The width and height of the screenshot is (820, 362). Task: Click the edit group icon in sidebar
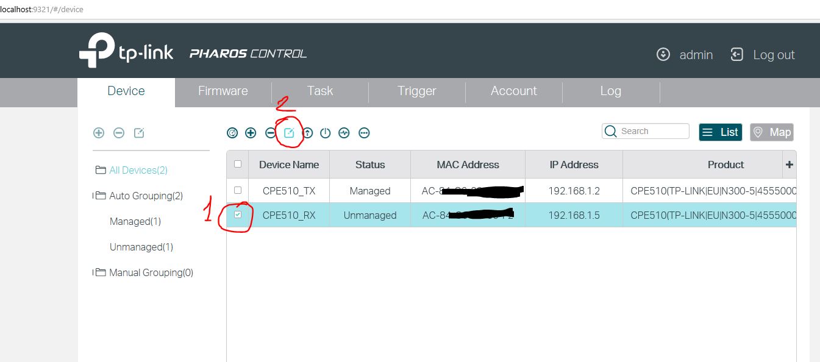click(139, 133)
